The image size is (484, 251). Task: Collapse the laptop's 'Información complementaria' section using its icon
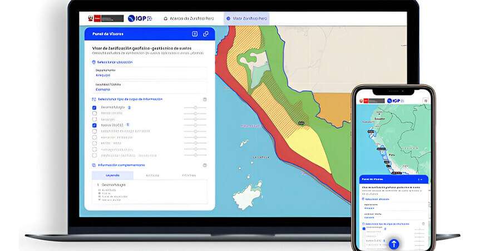(x=205, y=165)
